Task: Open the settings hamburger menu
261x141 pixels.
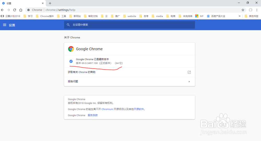Action: 4,25
